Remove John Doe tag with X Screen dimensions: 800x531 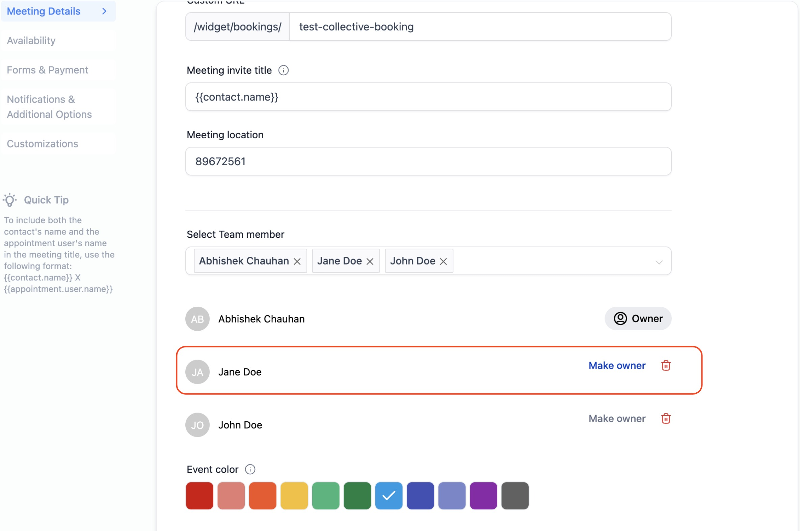coord(443,261)
